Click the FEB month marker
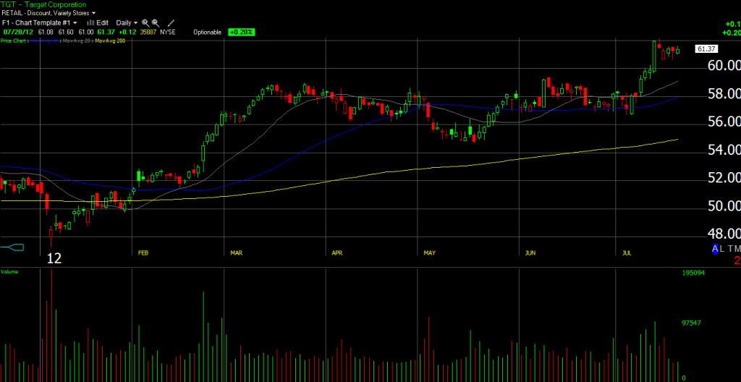Viewport: 741px width, 382px height. tap(143, 253)
